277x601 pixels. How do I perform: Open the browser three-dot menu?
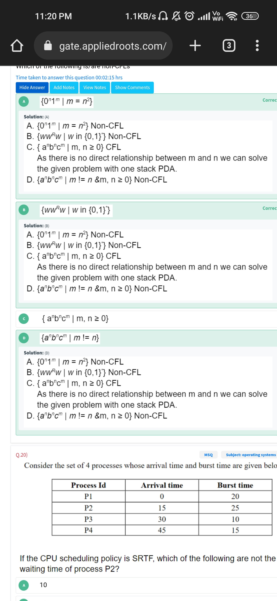point(257,45)
